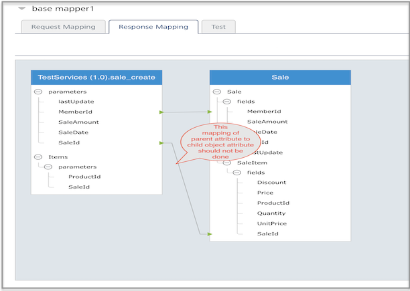Viewport: 410px width, 291px height.
Task: Click the MemberId target arrow on Sale panel
Action: pos(210,112)
